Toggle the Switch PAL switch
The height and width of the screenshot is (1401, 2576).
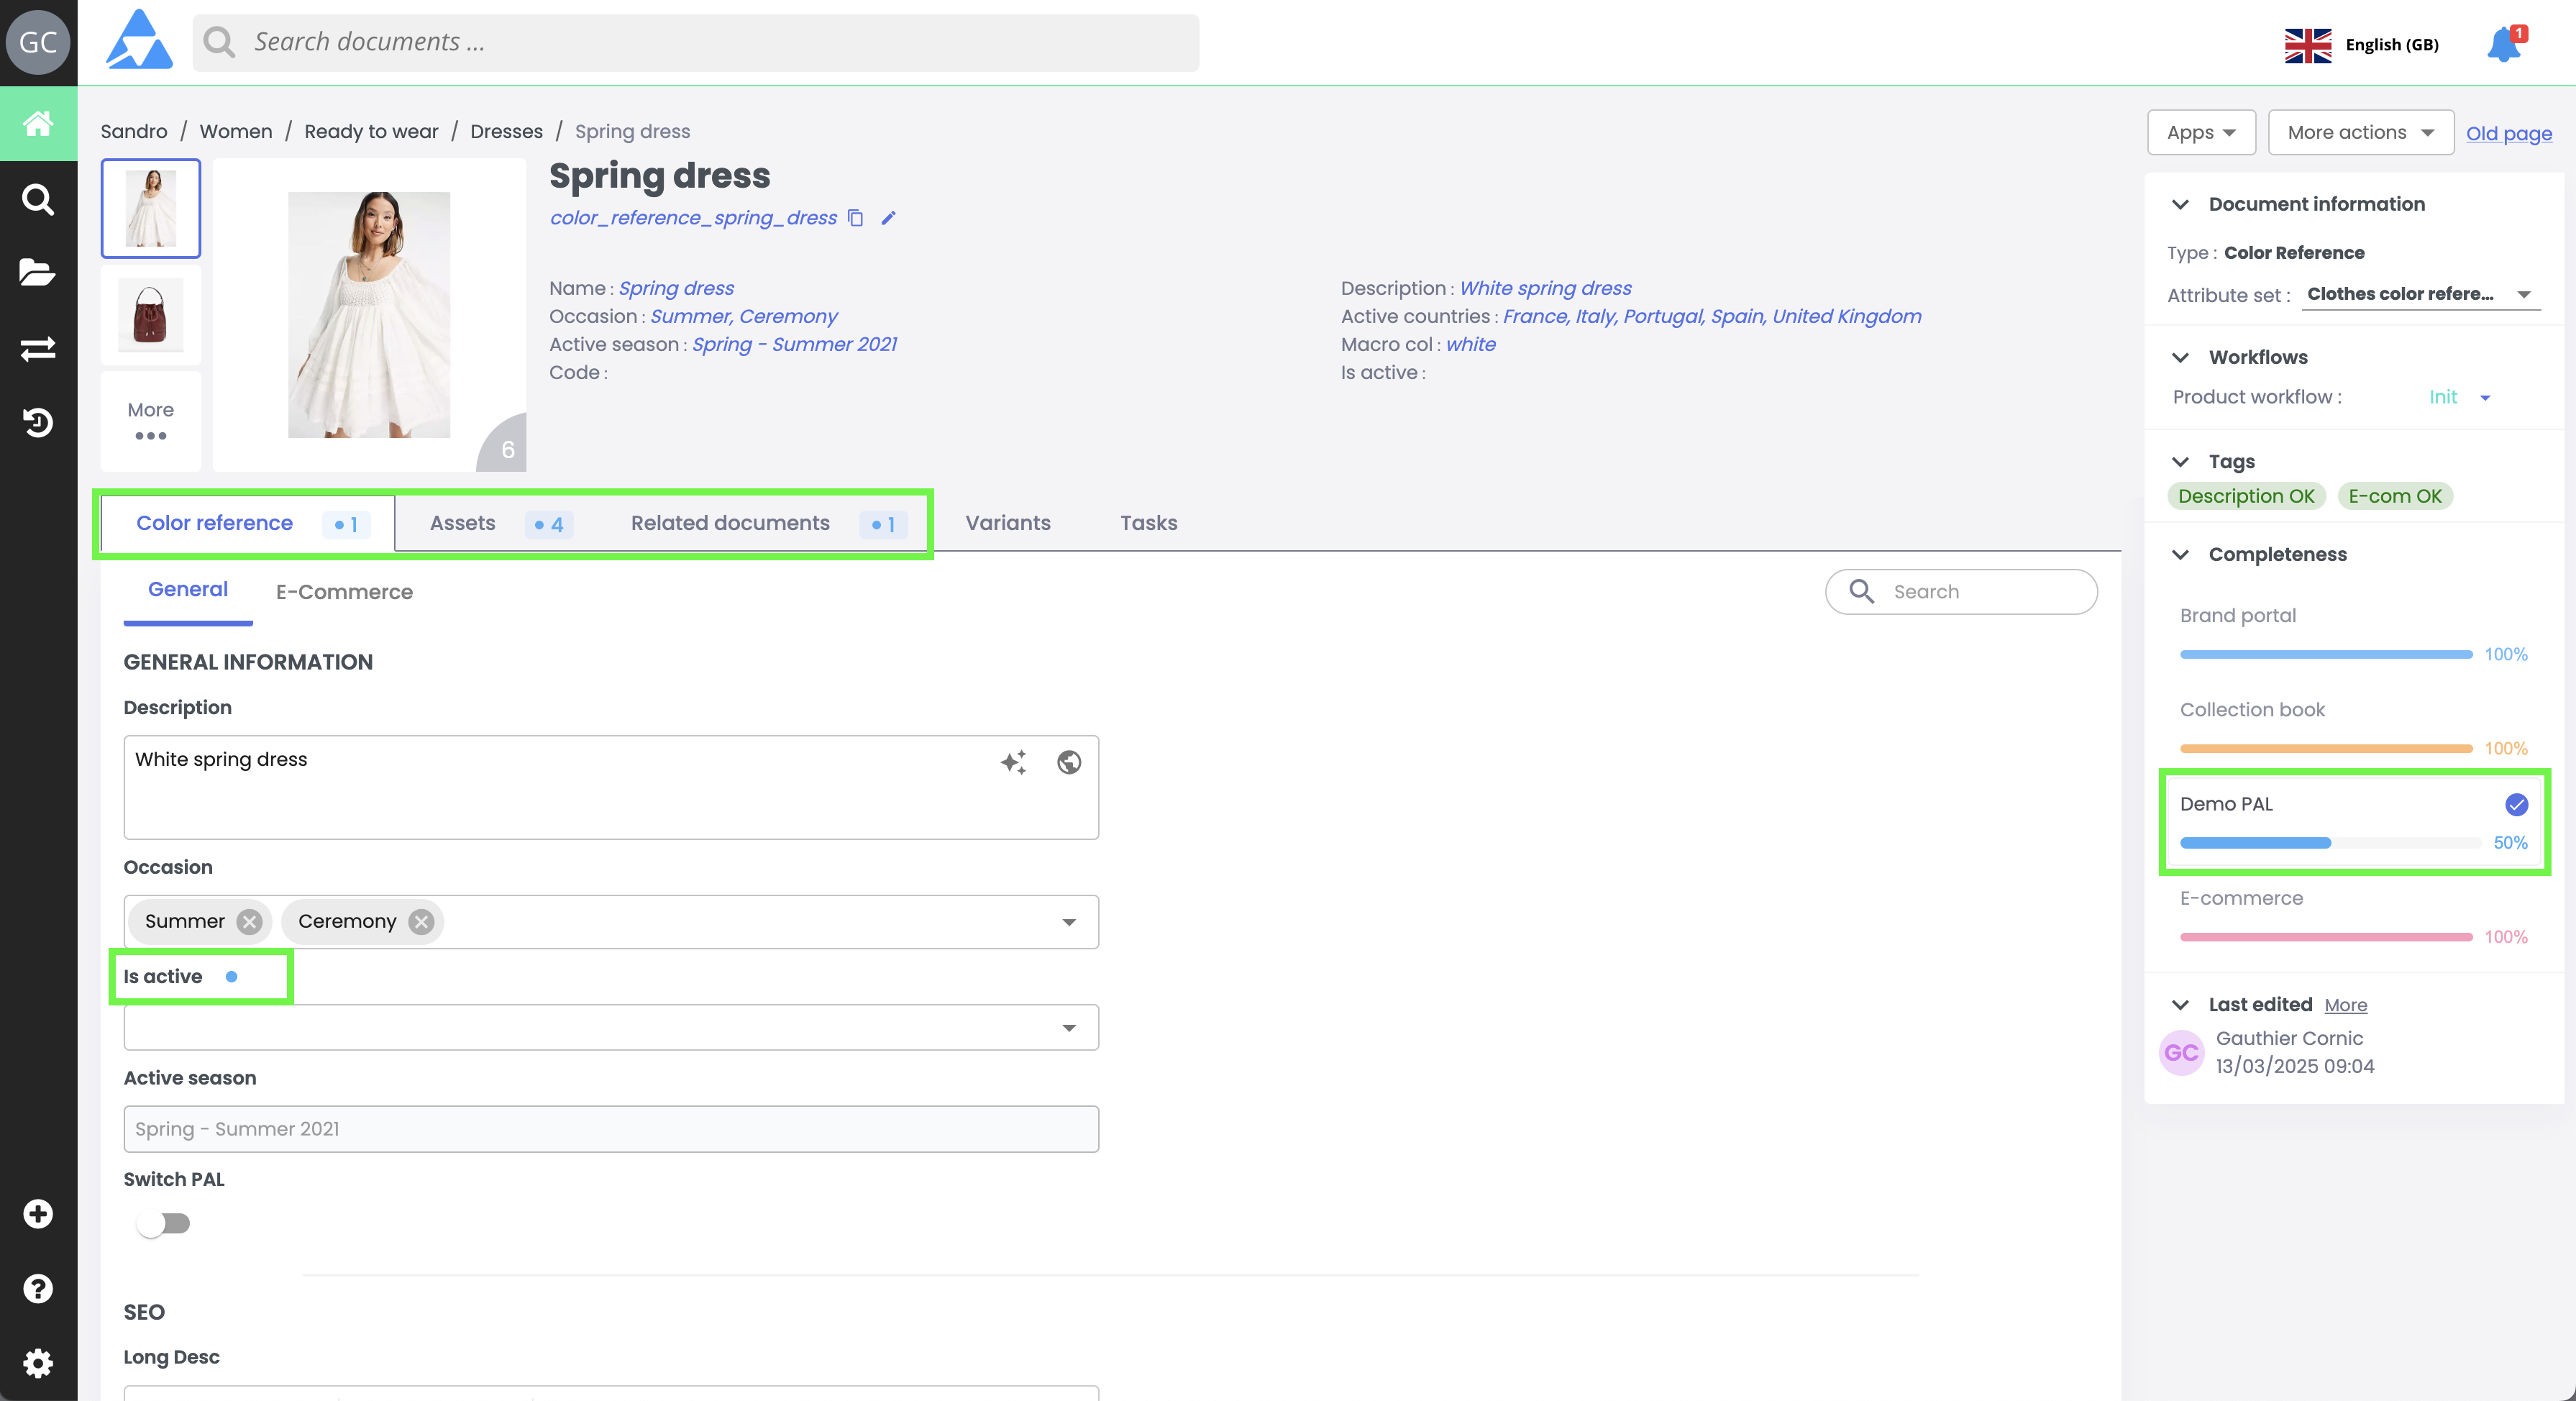point(164,1223)
